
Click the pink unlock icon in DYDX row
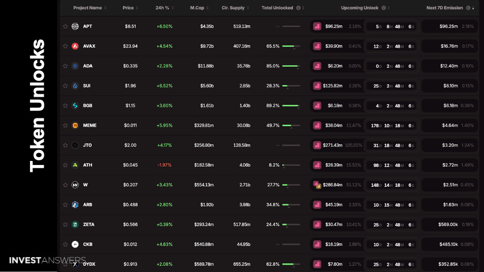click(317, 265)
